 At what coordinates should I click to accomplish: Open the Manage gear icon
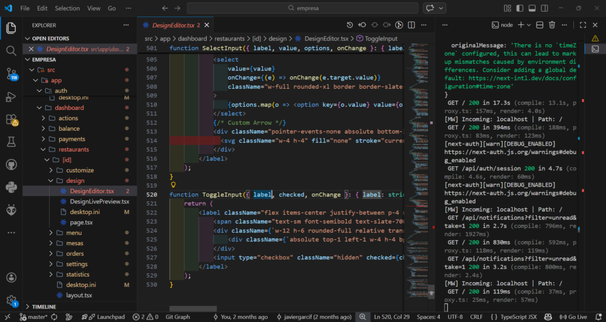[x=11, y=300]
